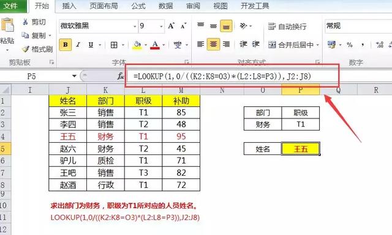Click the Cut scissors icon
Screen dimensions: 392x235
tap(25, 22)
